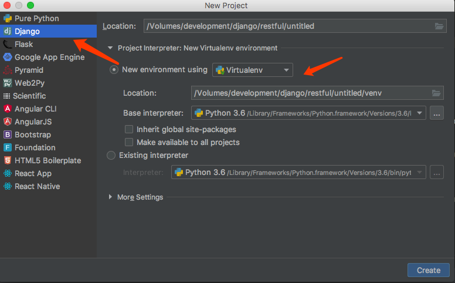The image size is (455, 283).
Task: Check Make available to all projects
Action: (x=129, y=142)
